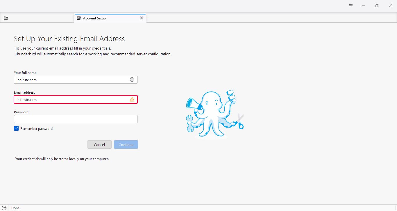The width and height of the screenshot is (397, 211).
Task: Click the online status radio icon in status bar
Action: [x=4, y=208]
